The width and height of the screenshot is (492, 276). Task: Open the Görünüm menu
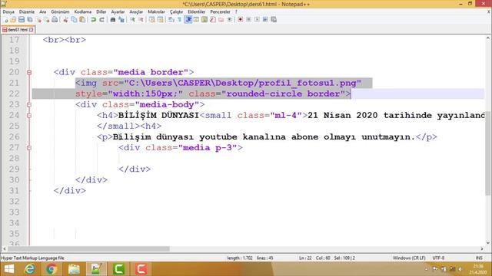click(60, 12)
